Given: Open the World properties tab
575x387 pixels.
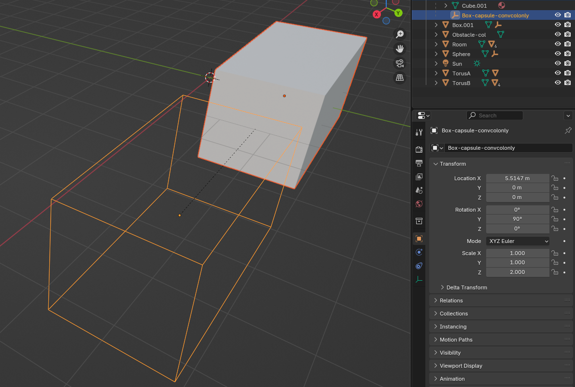Looking at the screenshot, I should pyautogui.click(x=419, y=203).
